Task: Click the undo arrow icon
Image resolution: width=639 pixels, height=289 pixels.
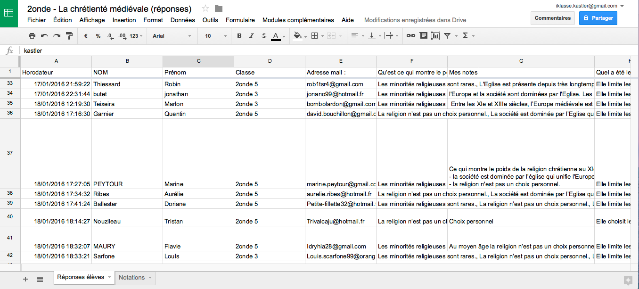Action: (x=44, y=36)
